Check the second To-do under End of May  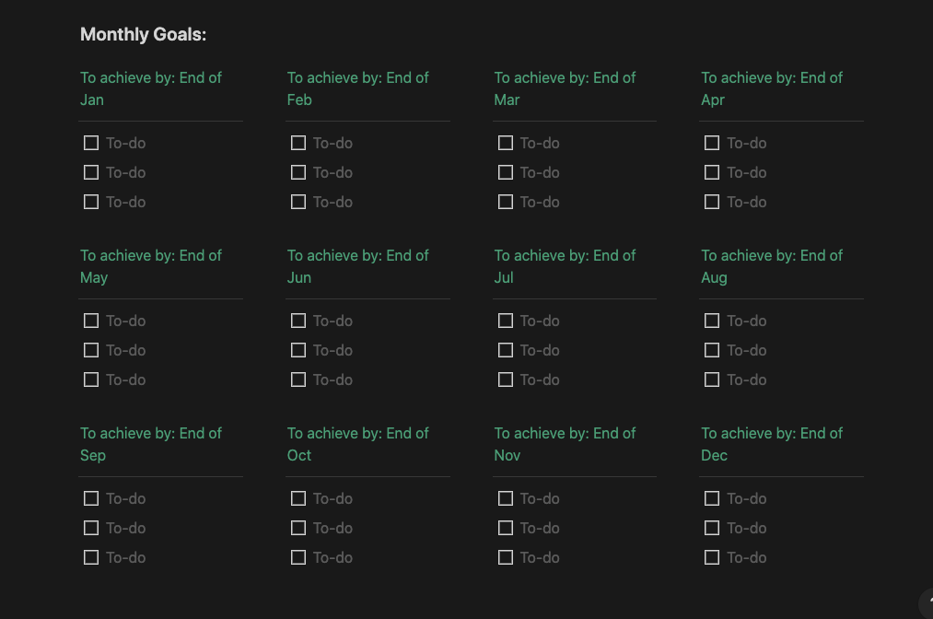(x=91, y=350)
